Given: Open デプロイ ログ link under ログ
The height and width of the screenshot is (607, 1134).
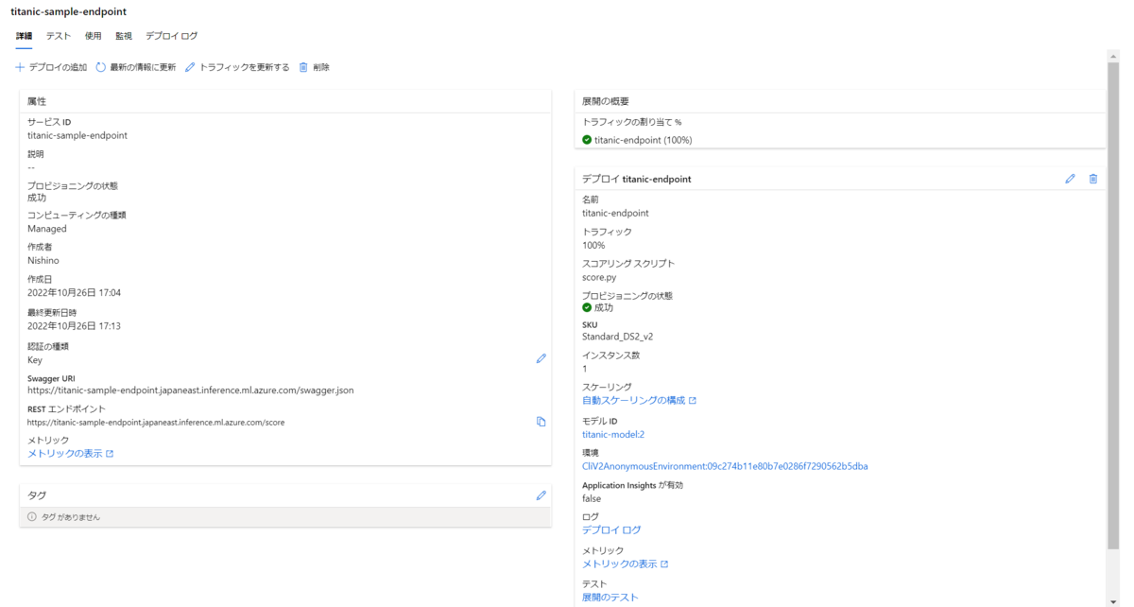Looking at the screenshot, I should tap(611, 530).
